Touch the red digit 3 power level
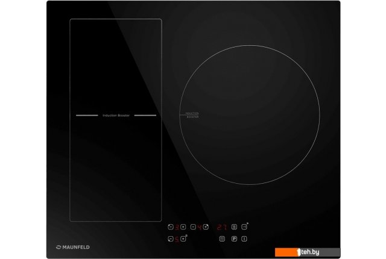This screenshot has width=386, height=259. pos(177,227)
